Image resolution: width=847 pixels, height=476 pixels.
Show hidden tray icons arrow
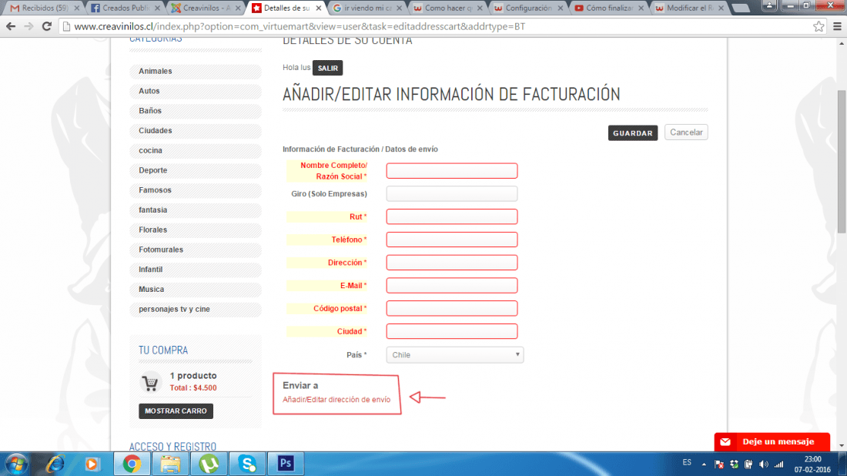pyautogui.click(x=704, y=464)
